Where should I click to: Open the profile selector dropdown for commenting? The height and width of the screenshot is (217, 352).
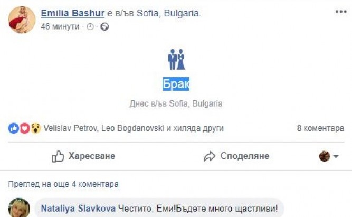coord(328,156)
